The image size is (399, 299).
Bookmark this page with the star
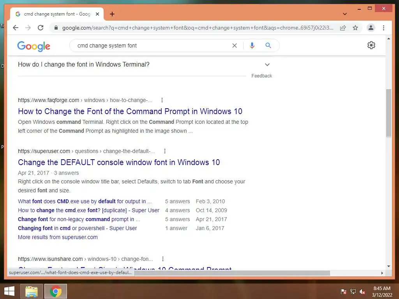point(355,28)
